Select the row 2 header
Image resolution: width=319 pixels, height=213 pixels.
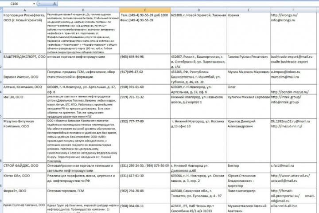[1, 61]
